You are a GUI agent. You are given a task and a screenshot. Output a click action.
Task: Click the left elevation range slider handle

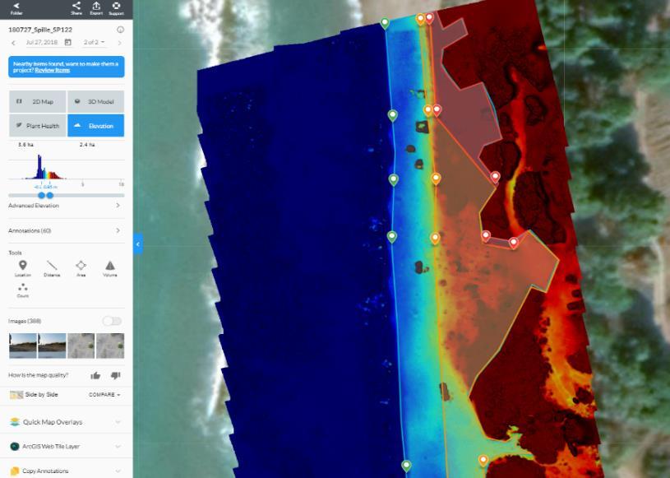[x=41, y=195]
